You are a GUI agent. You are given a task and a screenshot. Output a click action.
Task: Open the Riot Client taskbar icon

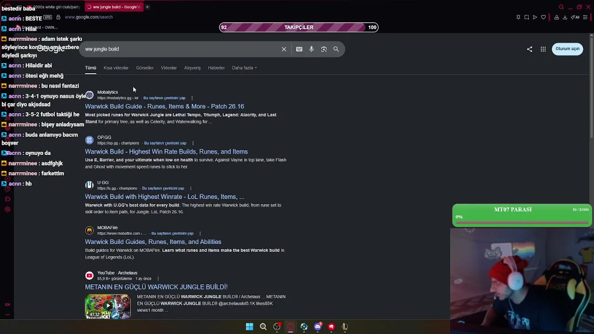(331, 327)
